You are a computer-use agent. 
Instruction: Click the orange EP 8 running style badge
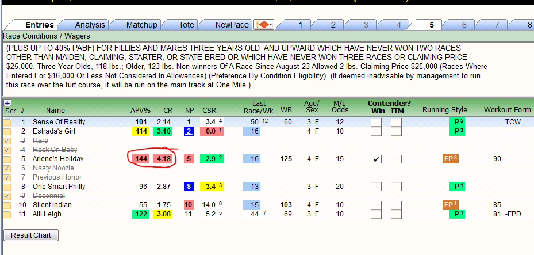(451, 158)
